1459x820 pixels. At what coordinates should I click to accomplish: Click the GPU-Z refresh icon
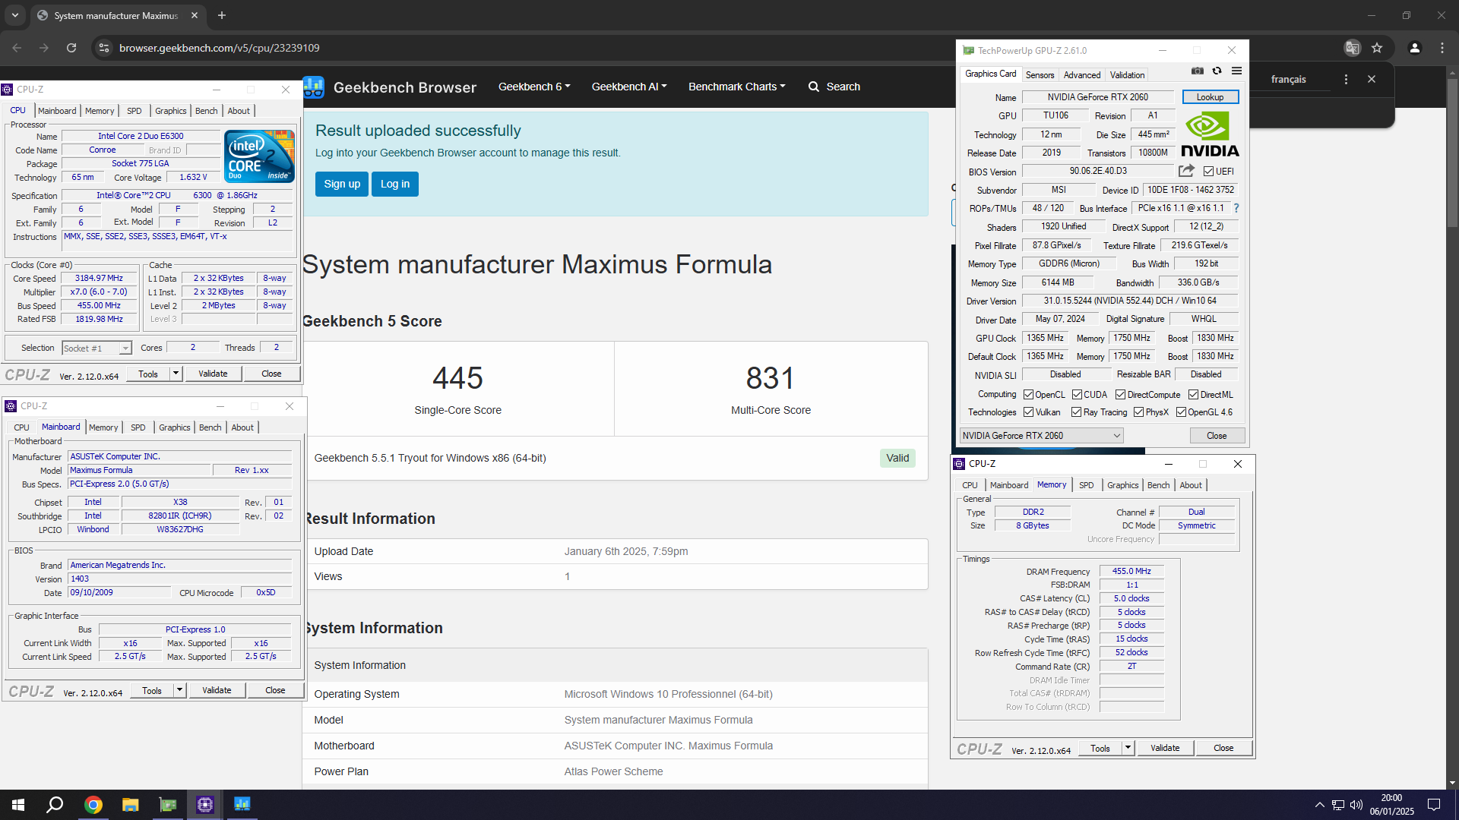(x=1217, y=71)
